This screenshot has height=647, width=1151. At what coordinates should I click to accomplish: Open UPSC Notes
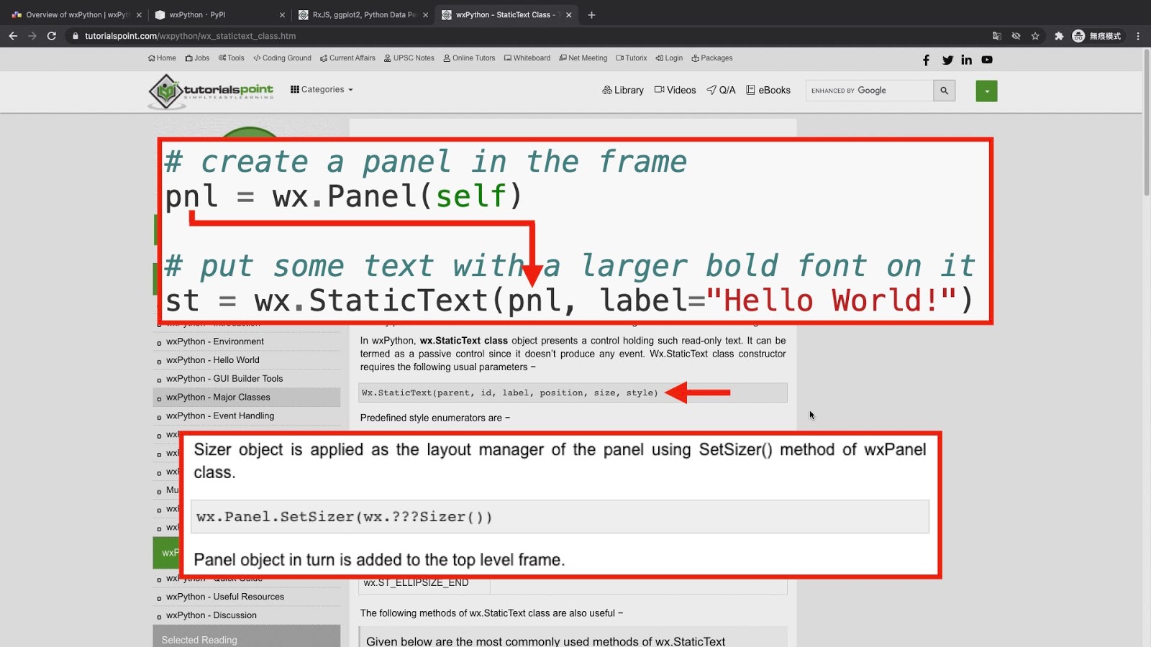409,58
